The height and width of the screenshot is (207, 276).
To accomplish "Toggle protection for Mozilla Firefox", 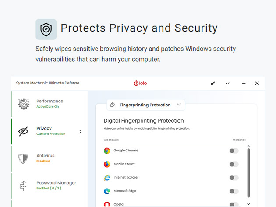I will [234, 164].
